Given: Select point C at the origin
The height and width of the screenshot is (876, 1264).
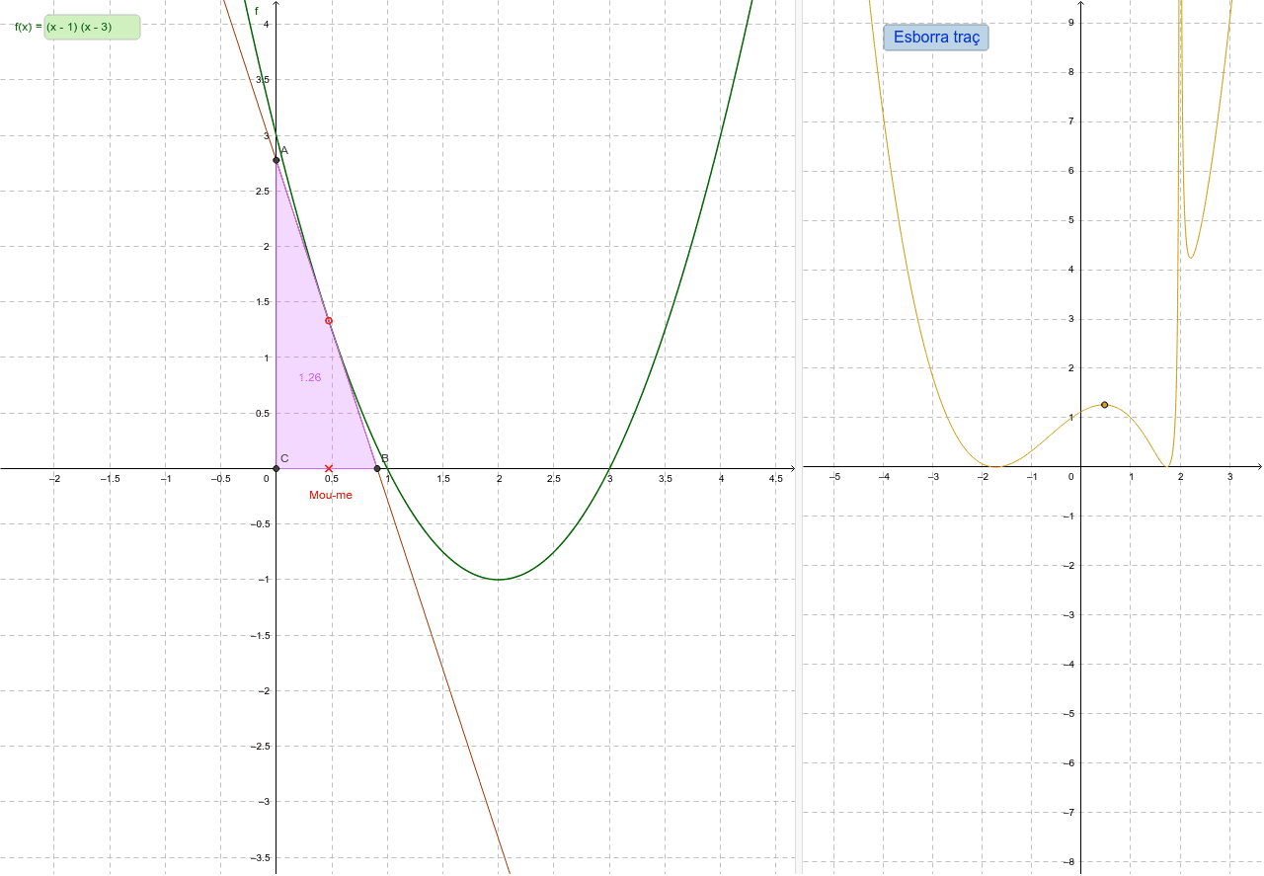Looking at the screenshot, I should pyautogui.click(x=276, y=468).
